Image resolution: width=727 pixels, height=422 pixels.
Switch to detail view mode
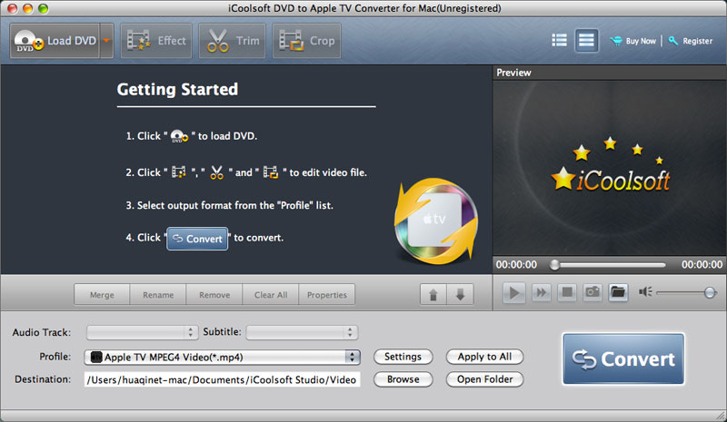tap(587, 41)
